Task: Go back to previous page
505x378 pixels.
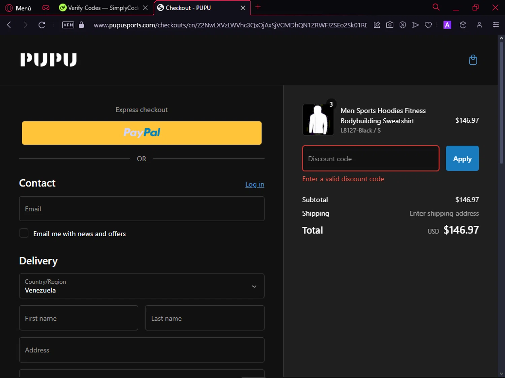Action: (9, 25)
